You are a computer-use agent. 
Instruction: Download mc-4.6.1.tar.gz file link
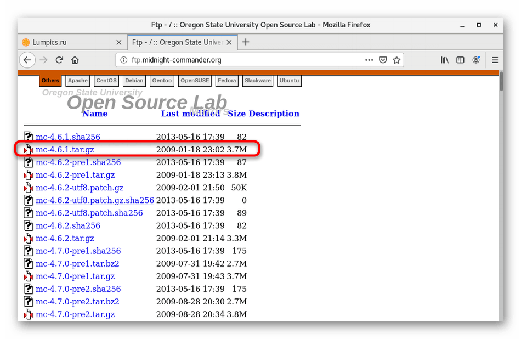coord(65,150)
